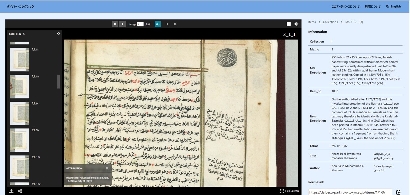
Task: Close the Attribution popup
Action: coord(107,168)
